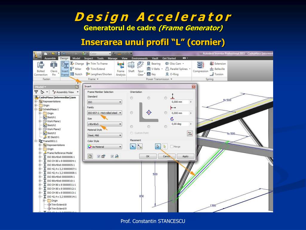
Task: Choose insert members between points placement
Action: coord(140,146)
